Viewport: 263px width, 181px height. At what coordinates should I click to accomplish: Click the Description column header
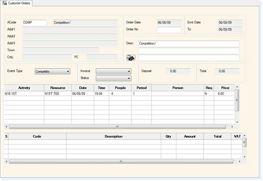(x=113, y=137)
